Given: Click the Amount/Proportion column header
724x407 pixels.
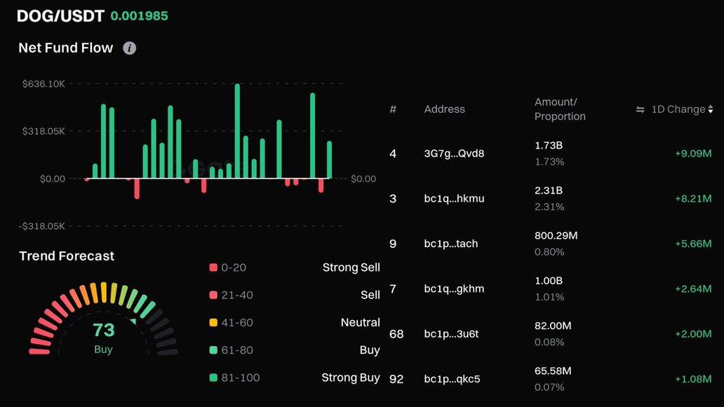Looking at the screenshot, I should 559,109.
